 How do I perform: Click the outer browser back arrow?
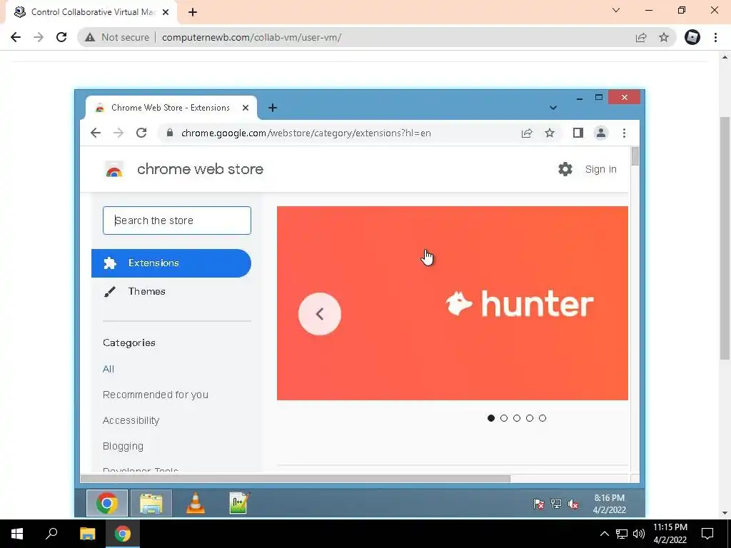(16, 37)
